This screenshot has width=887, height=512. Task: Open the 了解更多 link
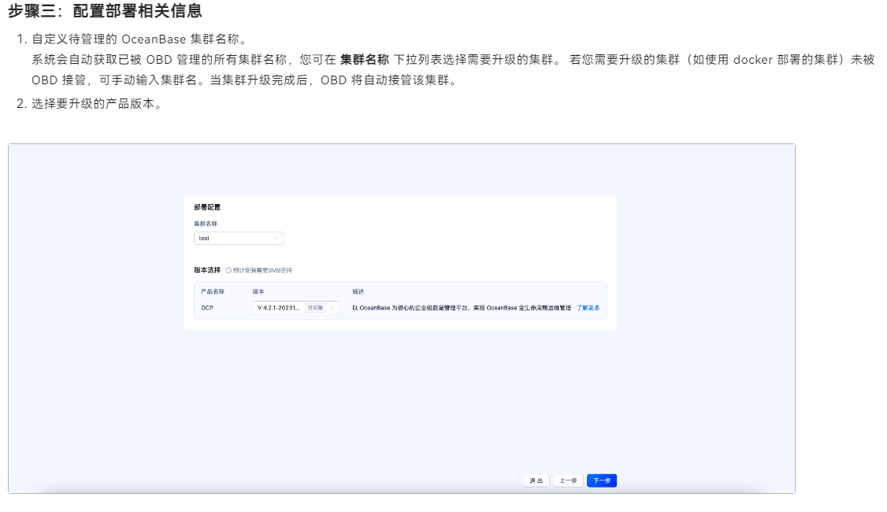(x=588, y=308)
